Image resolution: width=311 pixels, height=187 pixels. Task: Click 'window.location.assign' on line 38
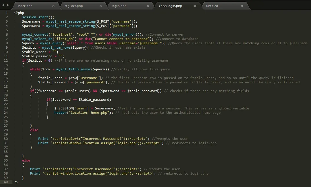tap(83, 173)
